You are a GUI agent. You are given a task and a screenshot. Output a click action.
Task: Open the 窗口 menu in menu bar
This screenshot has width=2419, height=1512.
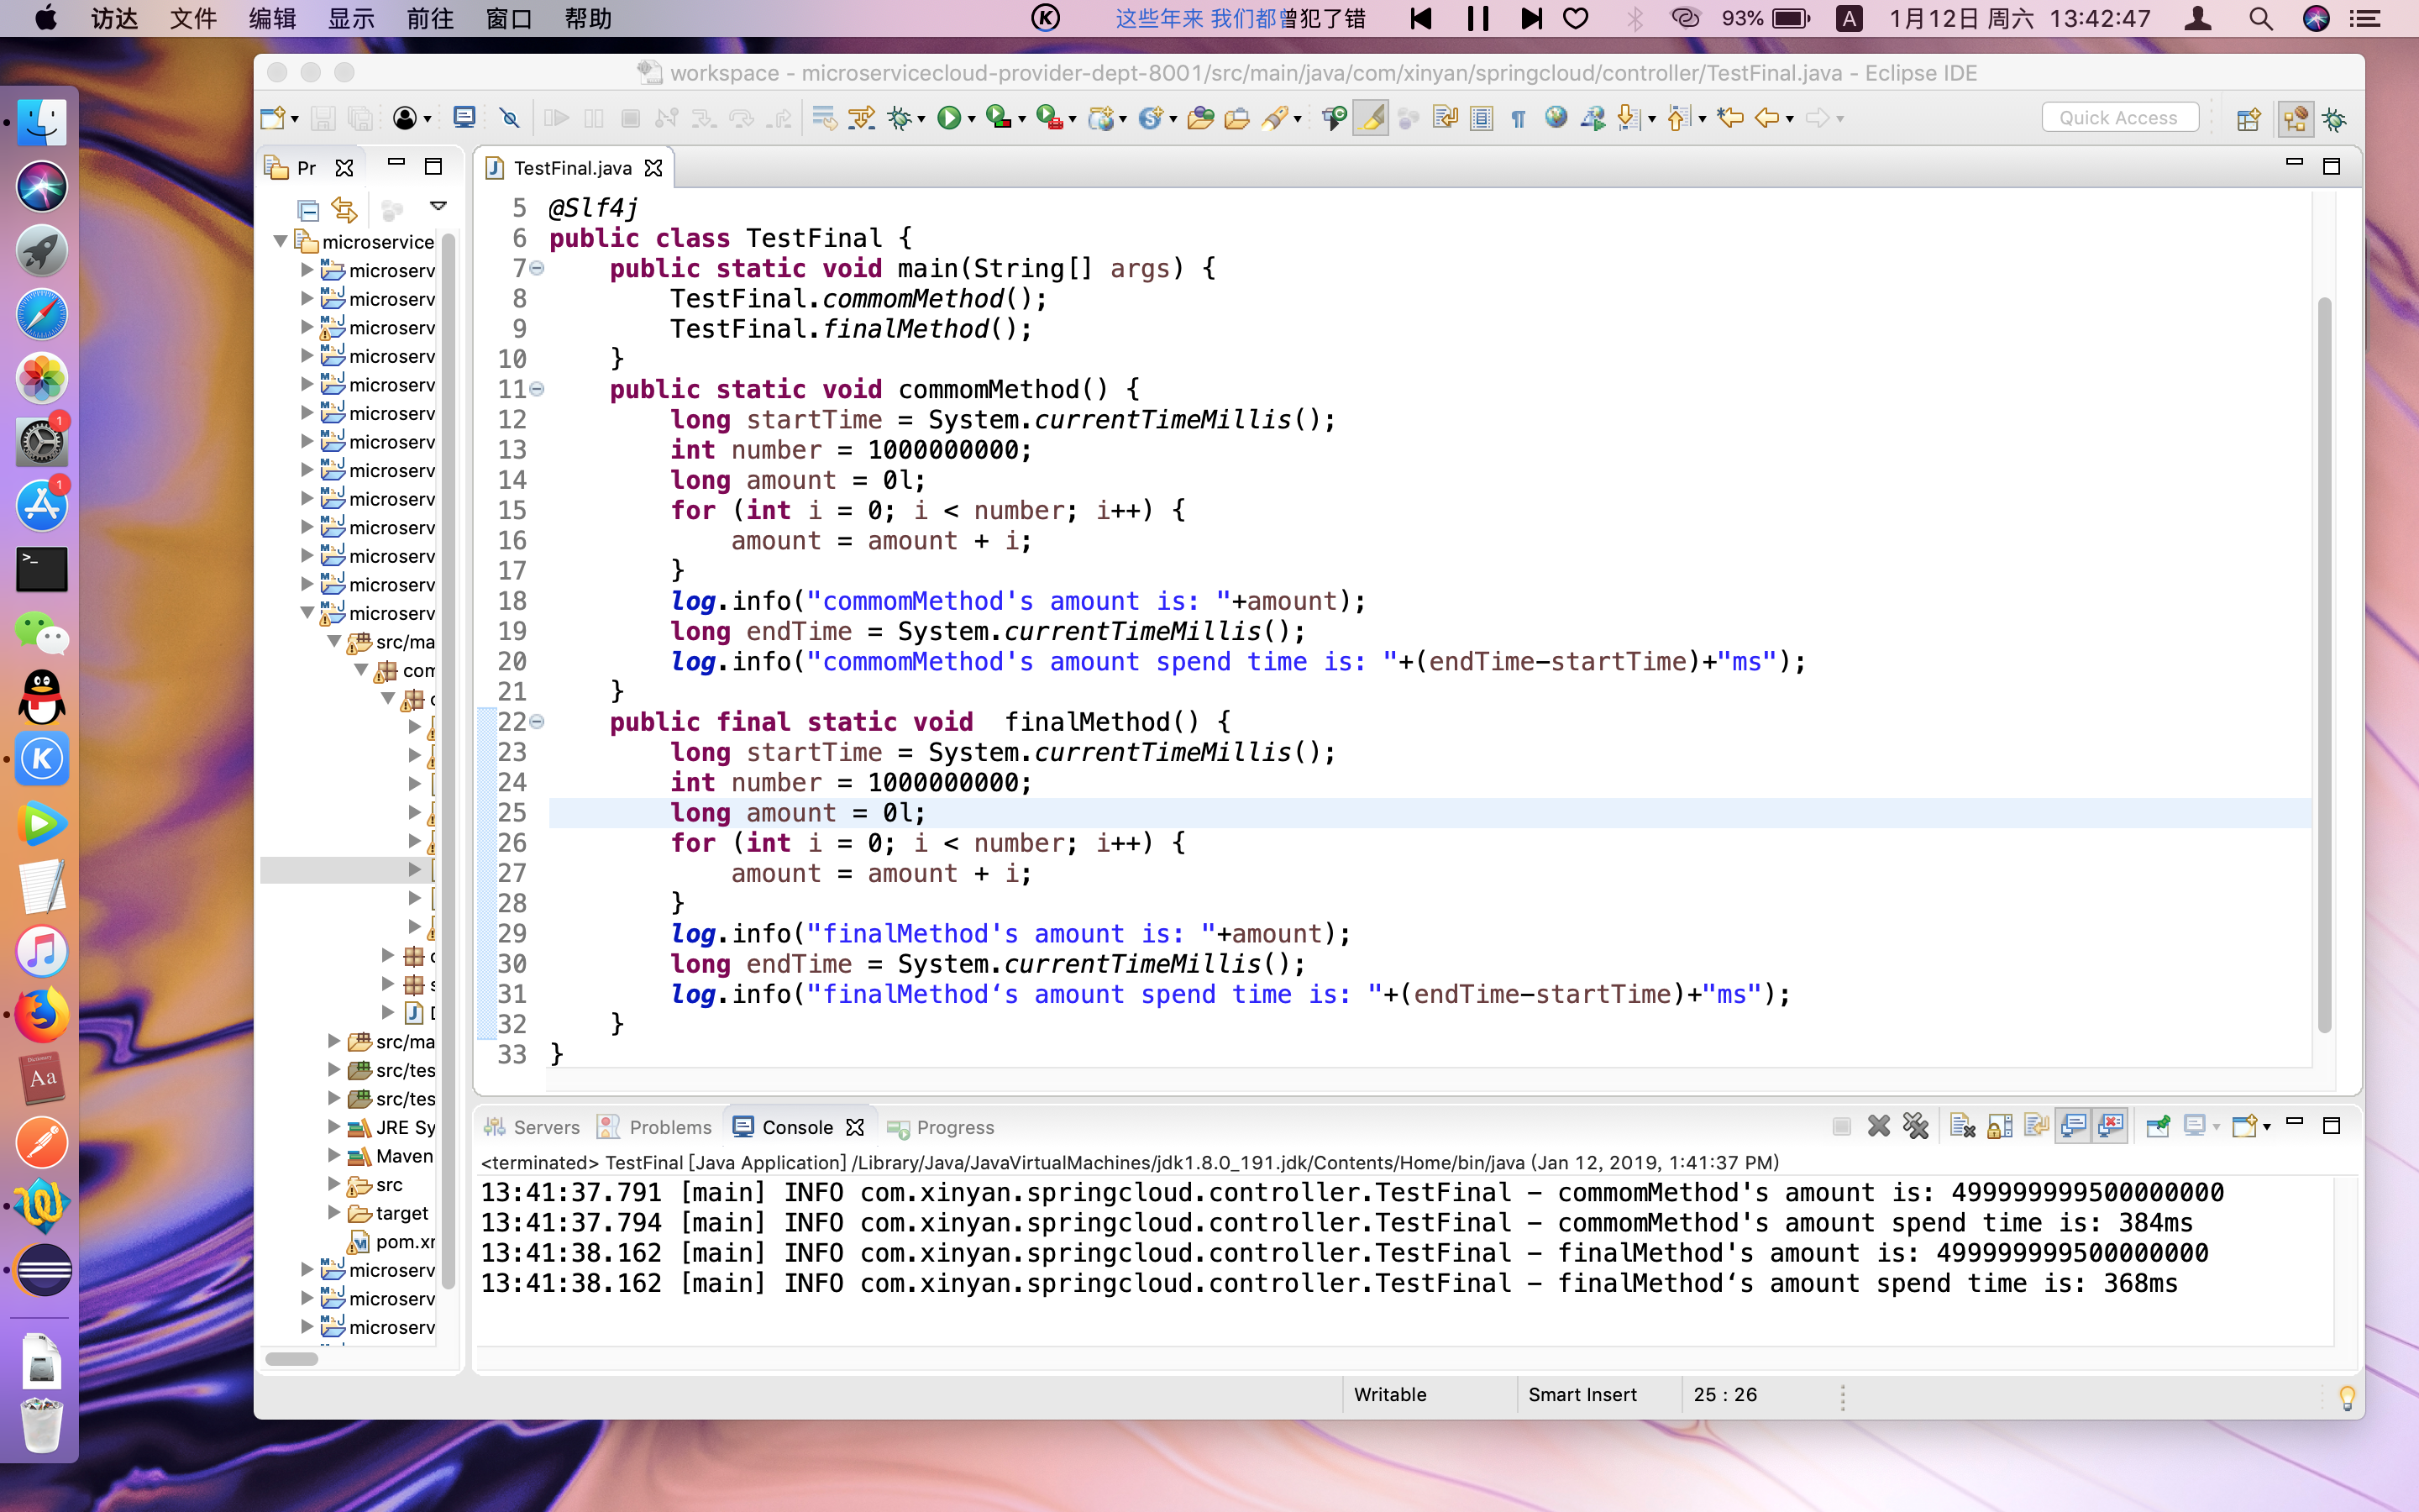point(508,19)
